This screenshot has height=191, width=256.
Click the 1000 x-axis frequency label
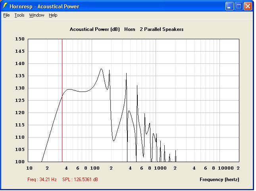tap(160, 168)
